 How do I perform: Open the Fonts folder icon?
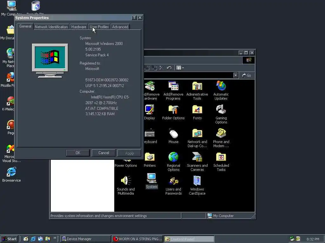(197, 112)
